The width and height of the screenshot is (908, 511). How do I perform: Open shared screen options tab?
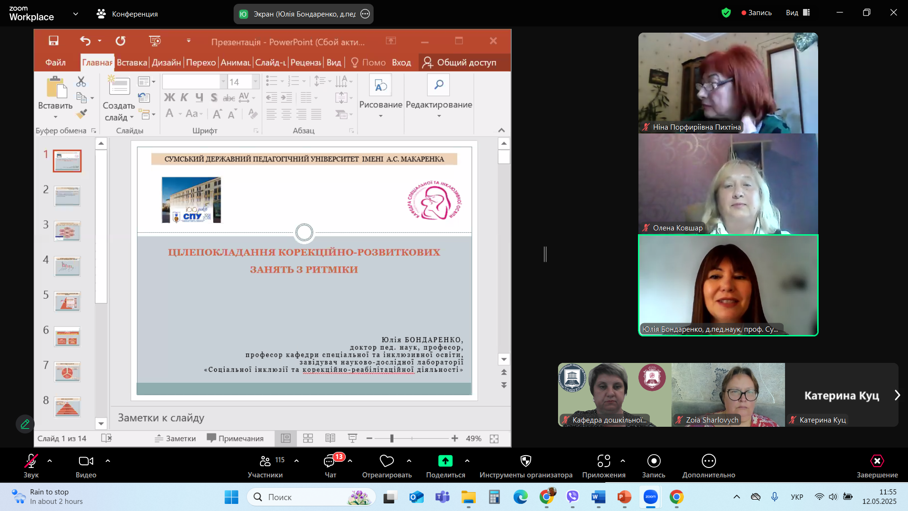365,14
